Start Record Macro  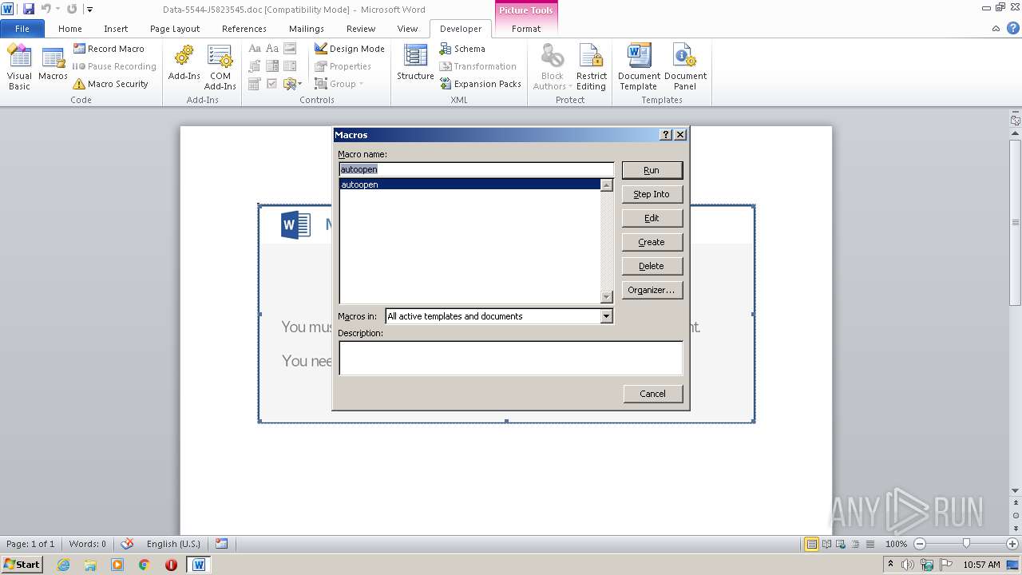point(109,49)
